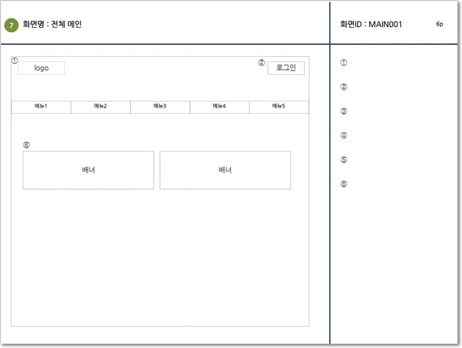Screen dimensions: 462x348
Task: Select the 화면명 : 전체 메인 title text
Action: 52,24
